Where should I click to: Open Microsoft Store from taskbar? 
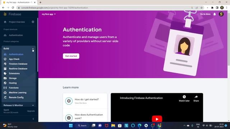click(120, 125)
